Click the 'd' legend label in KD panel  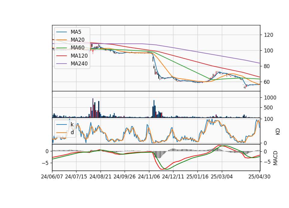point(72,132)
